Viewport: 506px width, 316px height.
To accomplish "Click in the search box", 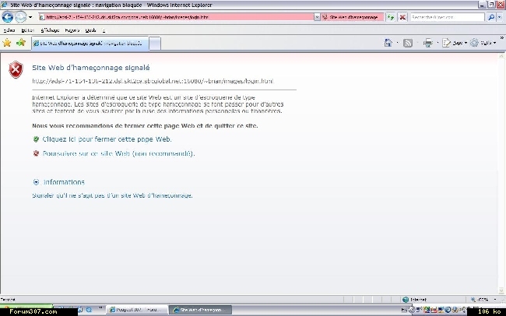I will (448, 17).
